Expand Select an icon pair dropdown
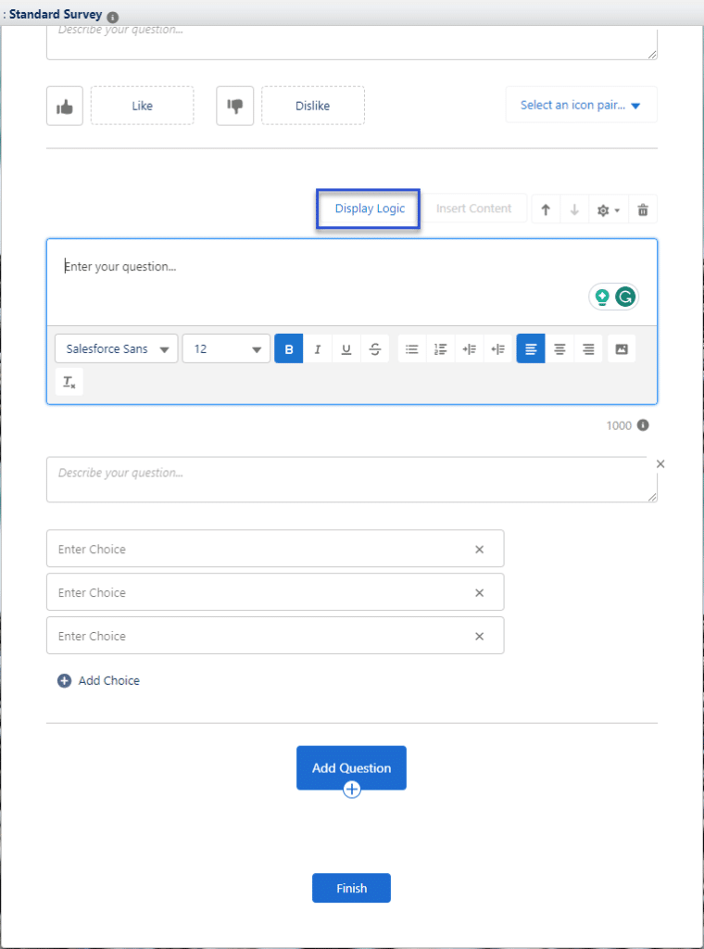 coord(581,106)
